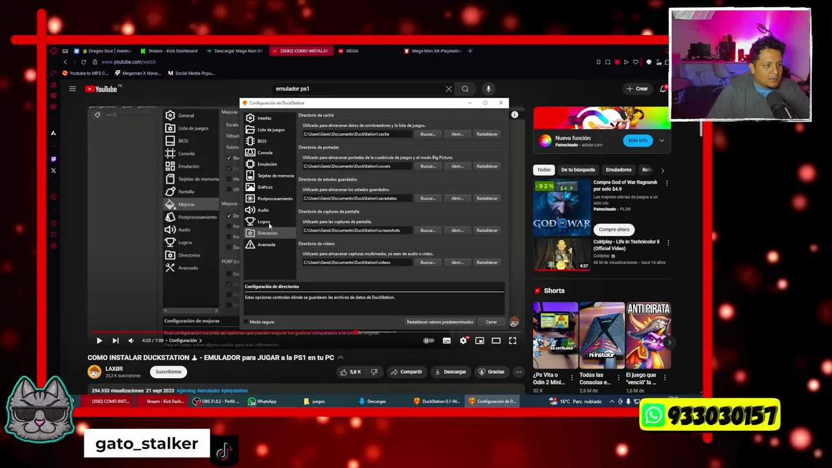The width and height of the screenshot is (832, 468).
Task: Click the YouTube search magnifier icon
Action: tap(465, 89)
